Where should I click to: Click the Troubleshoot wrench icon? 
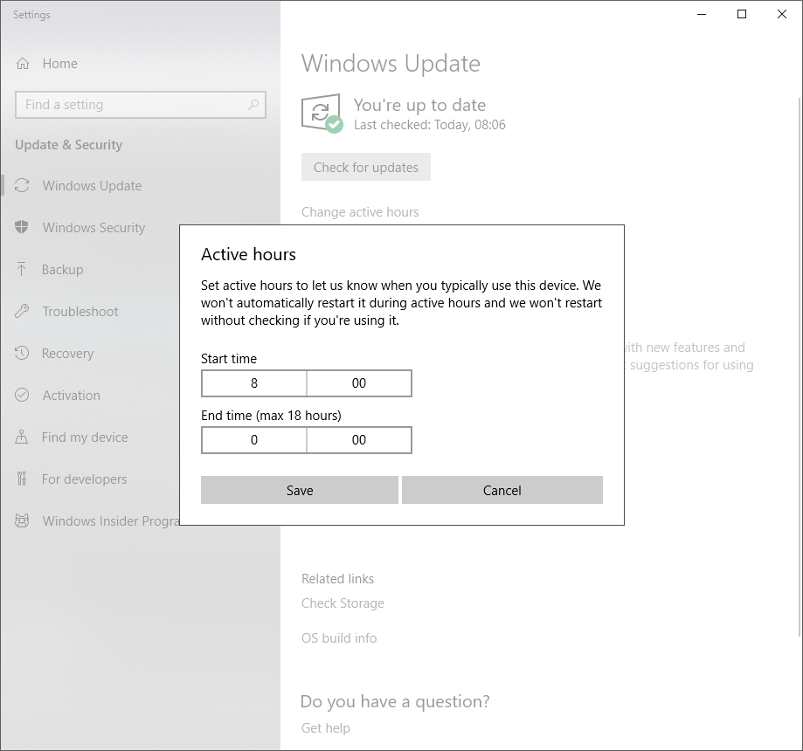pyautogui.click(x=22, y=311)
